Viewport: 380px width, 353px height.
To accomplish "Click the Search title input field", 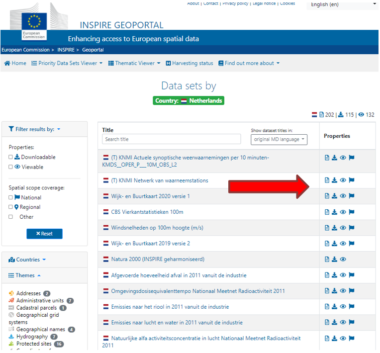I will point(171,139).
